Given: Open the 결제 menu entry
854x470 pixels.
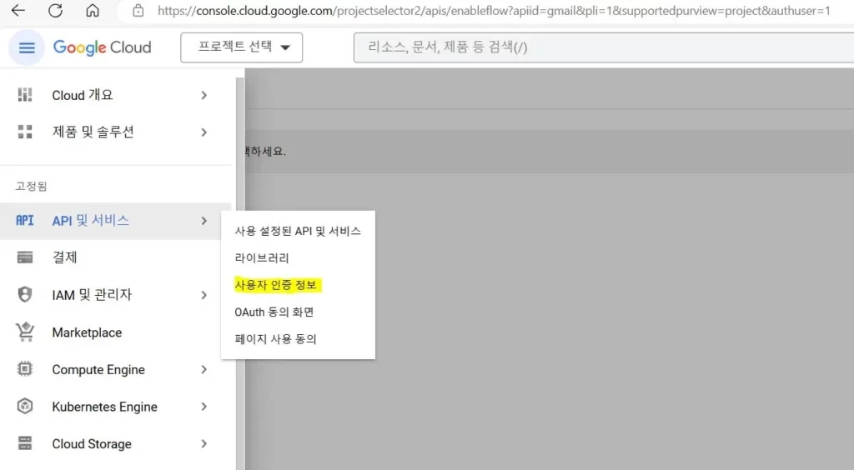Looking at the screenshot, I should point(64,257).
